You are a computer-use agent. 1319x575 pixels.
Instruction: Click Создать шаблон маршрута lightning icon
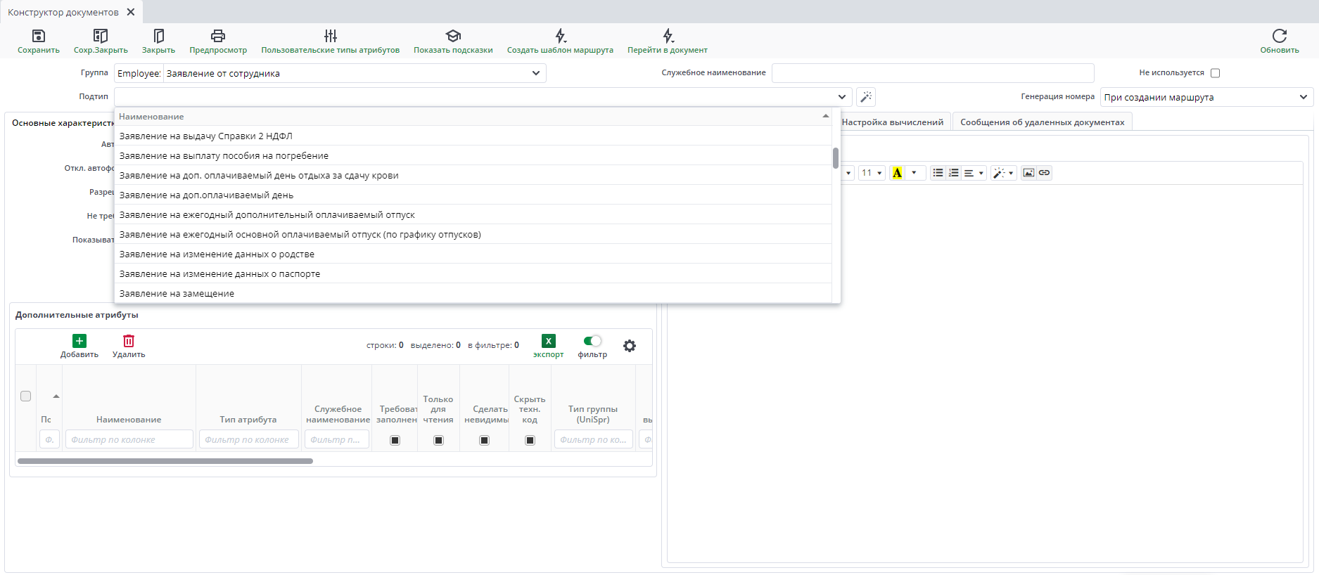[x=560, y=36]
